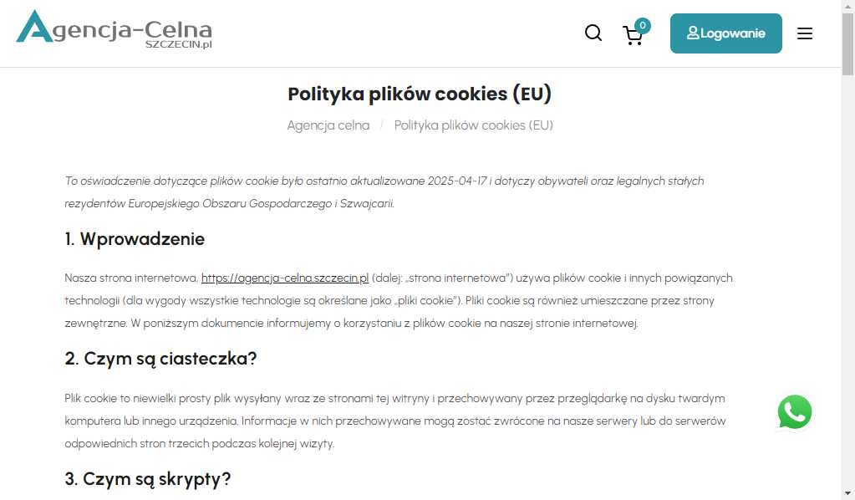The image size is (855, 500).
Task: Click the current breadcrumb Polityka plików cookies (EU)
Action: pos(474,125)
